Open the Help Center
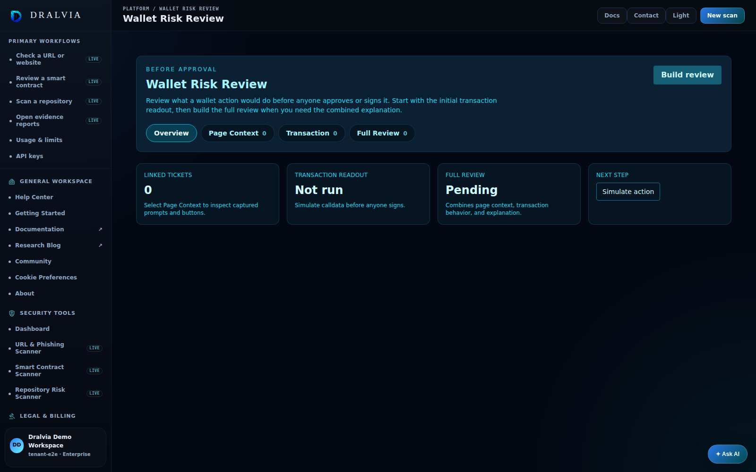The width and height of the screenshot is (756, 472). point(56,197)
